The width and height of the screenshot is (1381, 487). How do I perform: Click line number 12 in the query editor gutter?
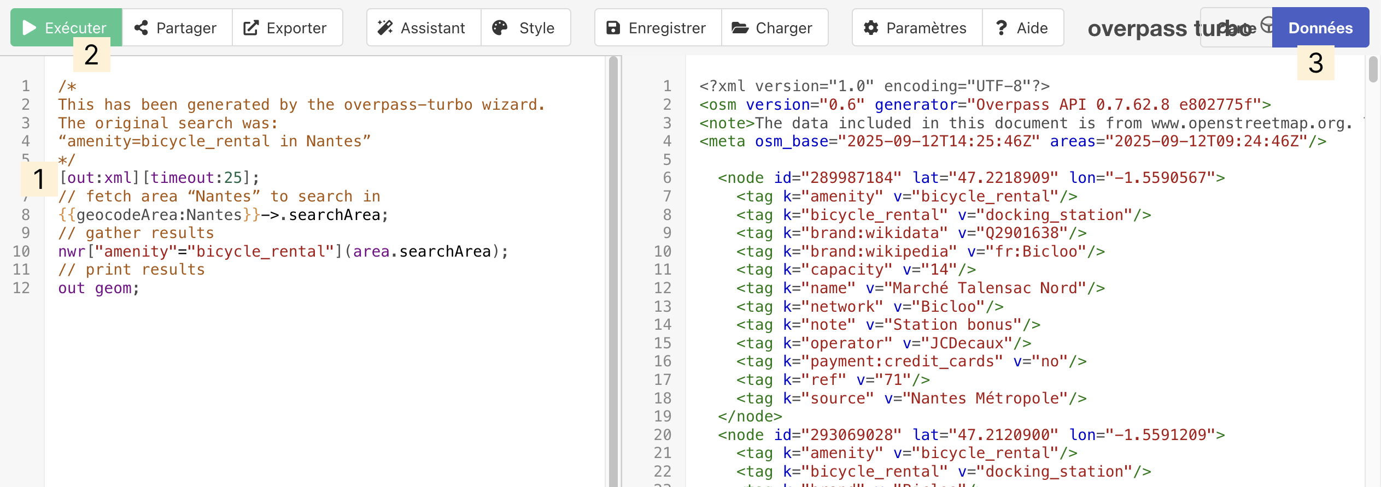(x=21, y=288)
